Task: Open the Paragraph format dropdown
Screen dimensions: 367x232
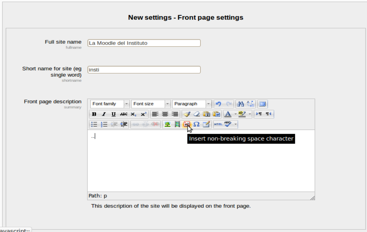Action: tap(192, 104)
